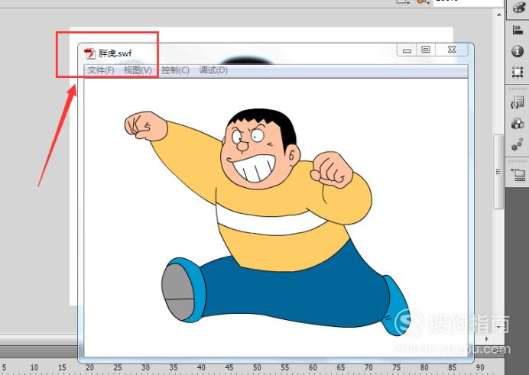Click the Flash icon beside 胖虎.swf title
The width and height of the screenshot is (529, 375).
(x=89, y=53)
